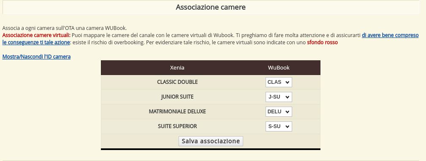Click the red 'sfondo rosso' text
This screenshot has height=161, width=426.
click(323, 43)
